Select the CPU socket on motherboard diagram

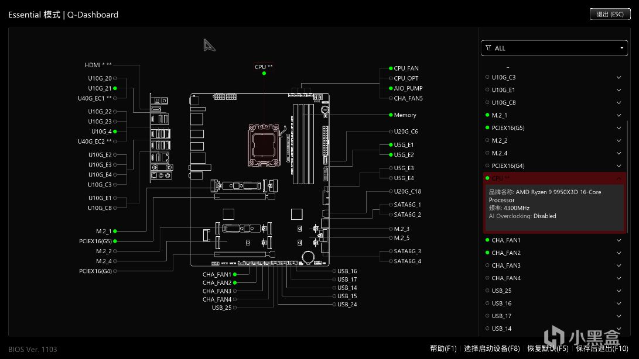coord(264,146)
